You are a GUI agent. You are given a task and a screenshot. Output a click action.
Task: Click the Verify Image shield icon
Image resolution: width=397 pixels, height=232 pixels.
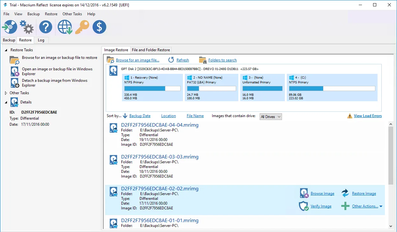click(304, 206)
